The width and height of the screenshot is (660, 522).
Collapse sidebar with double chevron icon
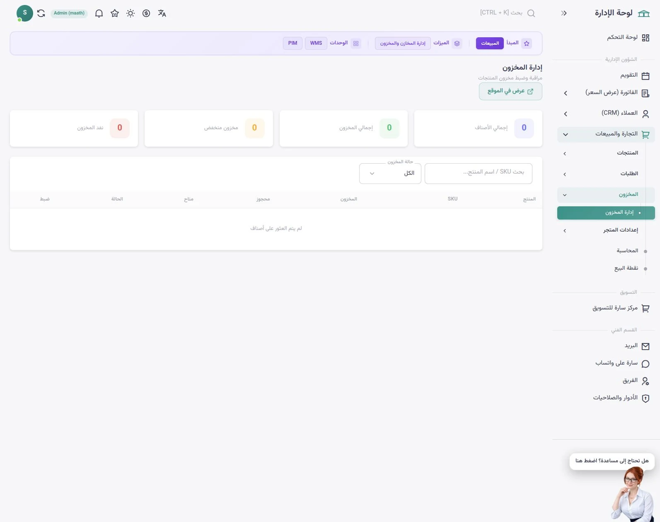564,13
